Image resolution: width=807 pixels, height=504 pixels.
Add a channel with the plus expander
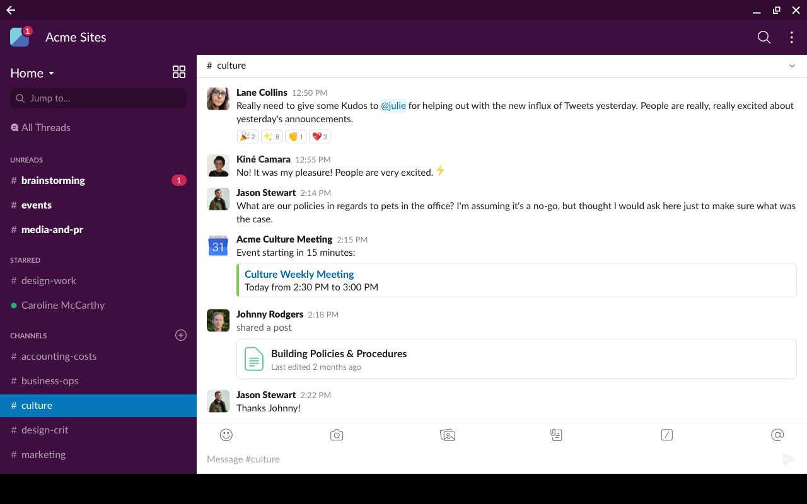[181, 335]
